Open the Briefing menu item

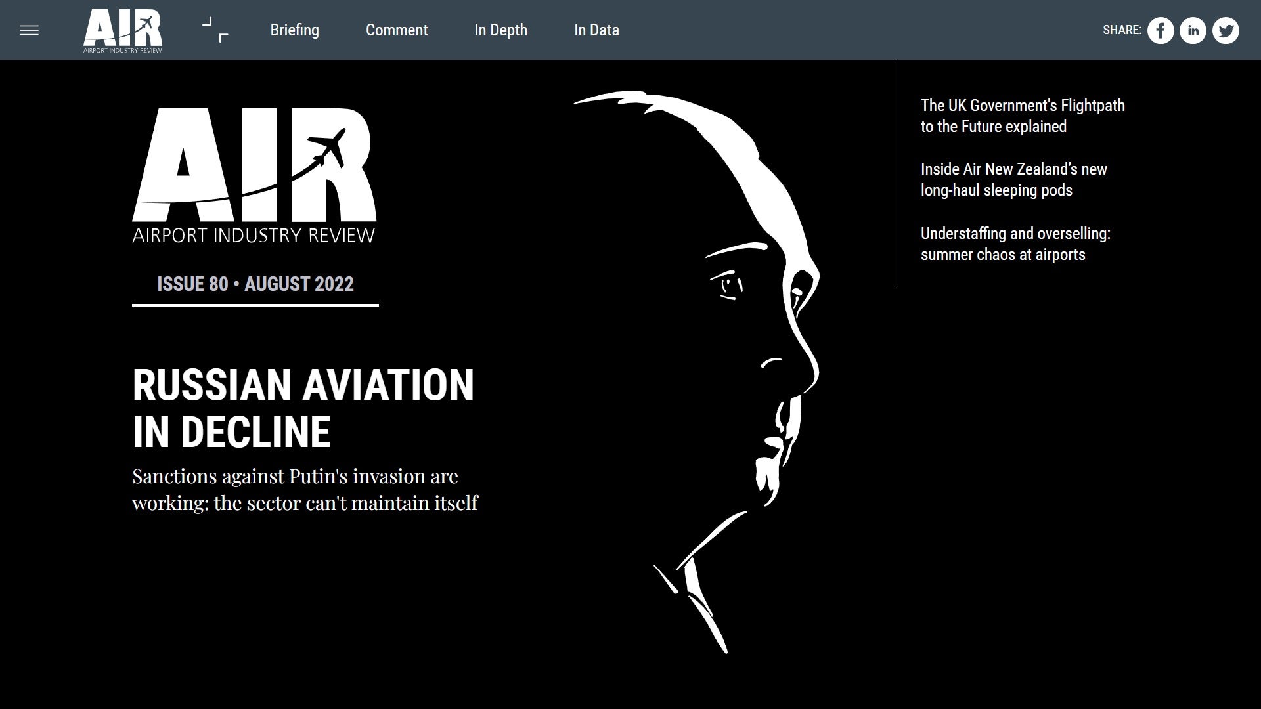click(x=294, y=30)
